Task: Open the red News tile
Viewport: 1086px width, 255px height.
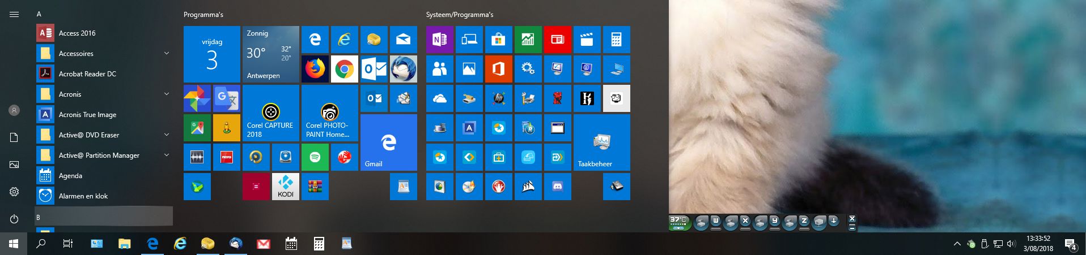Action: pyautogui.click(x=558, y=40)
